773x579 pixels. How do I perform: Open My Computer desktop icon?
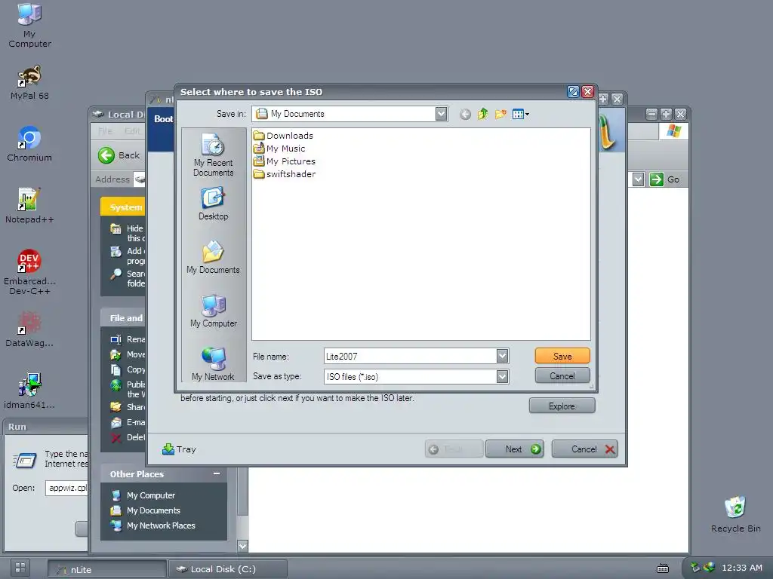click(x=29, y=26)
